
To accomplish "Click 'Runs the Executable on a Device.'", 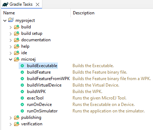I will (x=103, y=105).
